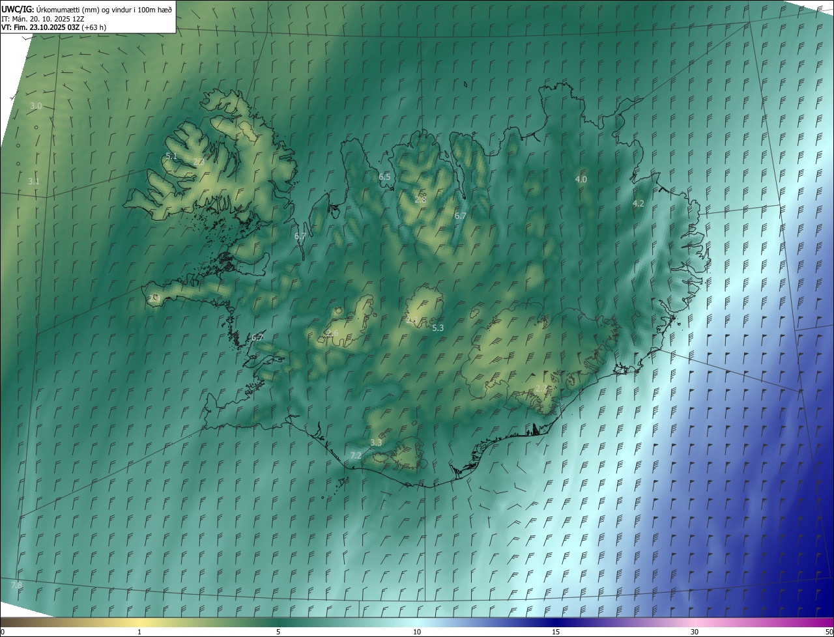
Task: Click the '3.3' precipitation value label
Action: click(x=376, y=442)
